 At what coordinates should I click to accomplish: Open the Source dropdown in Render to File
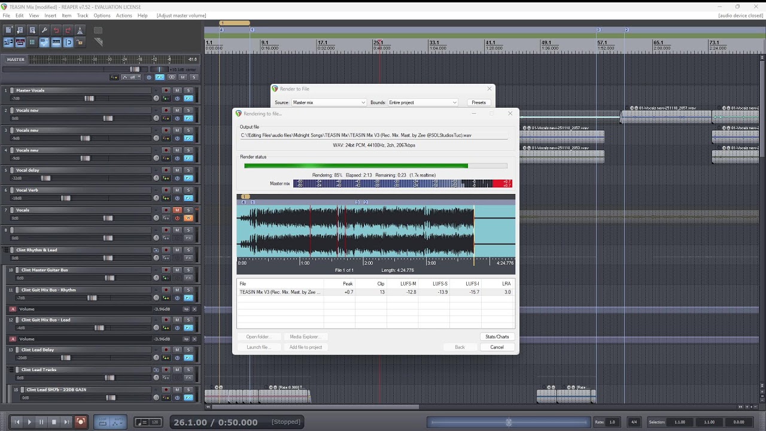point(329,102)
